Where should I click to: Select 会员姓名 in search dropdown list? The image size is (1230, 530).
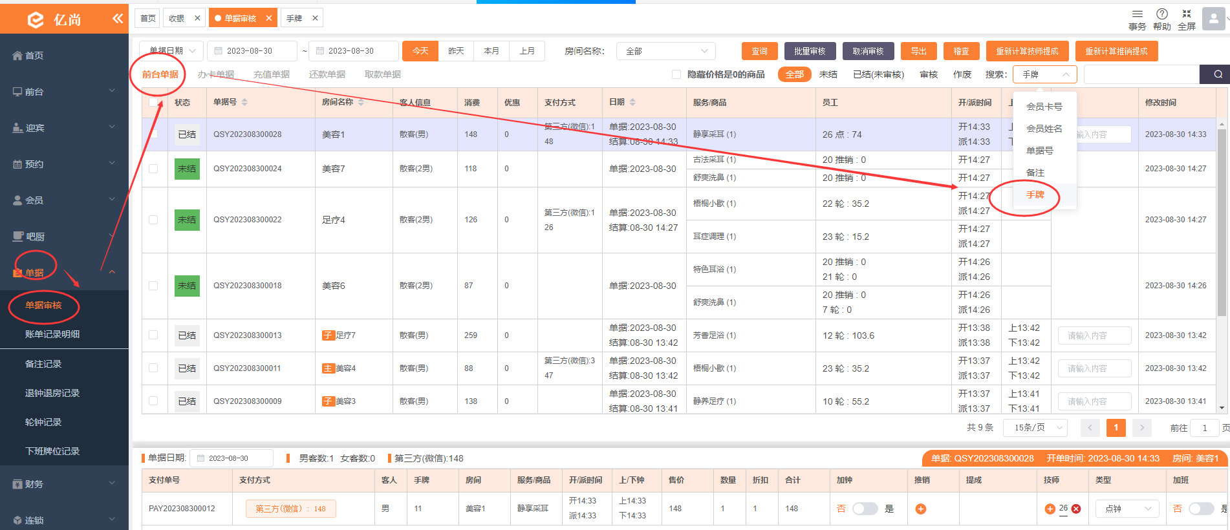coord(1044,129)
